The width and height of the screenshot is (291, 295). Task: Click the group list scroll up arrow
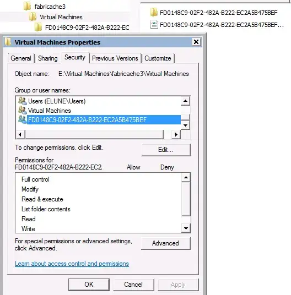[x=185, y=101]
